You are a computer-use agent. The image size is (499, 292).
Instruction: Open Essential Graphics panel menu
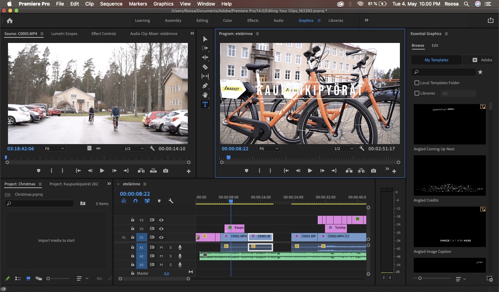pos(446,34)
